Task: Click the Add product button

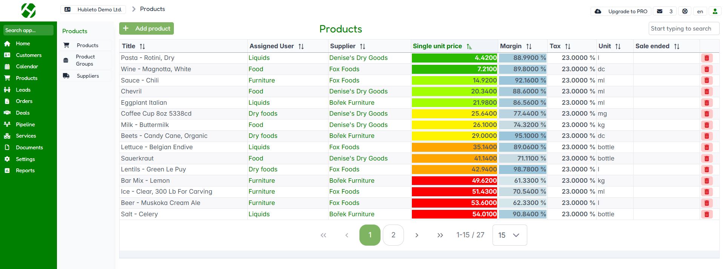Action: pos(146,29)
